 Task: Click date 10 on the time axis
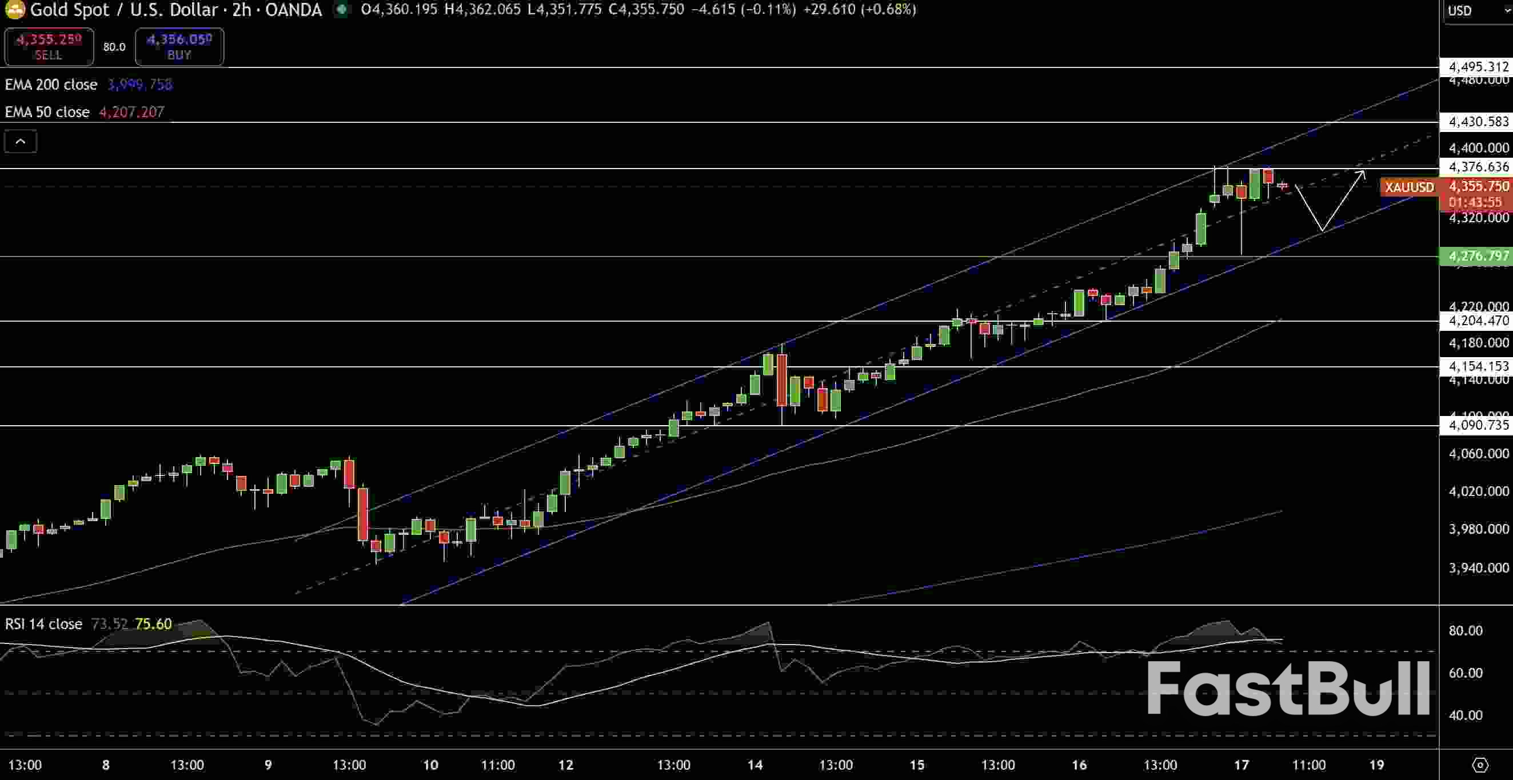coord(430,765)
